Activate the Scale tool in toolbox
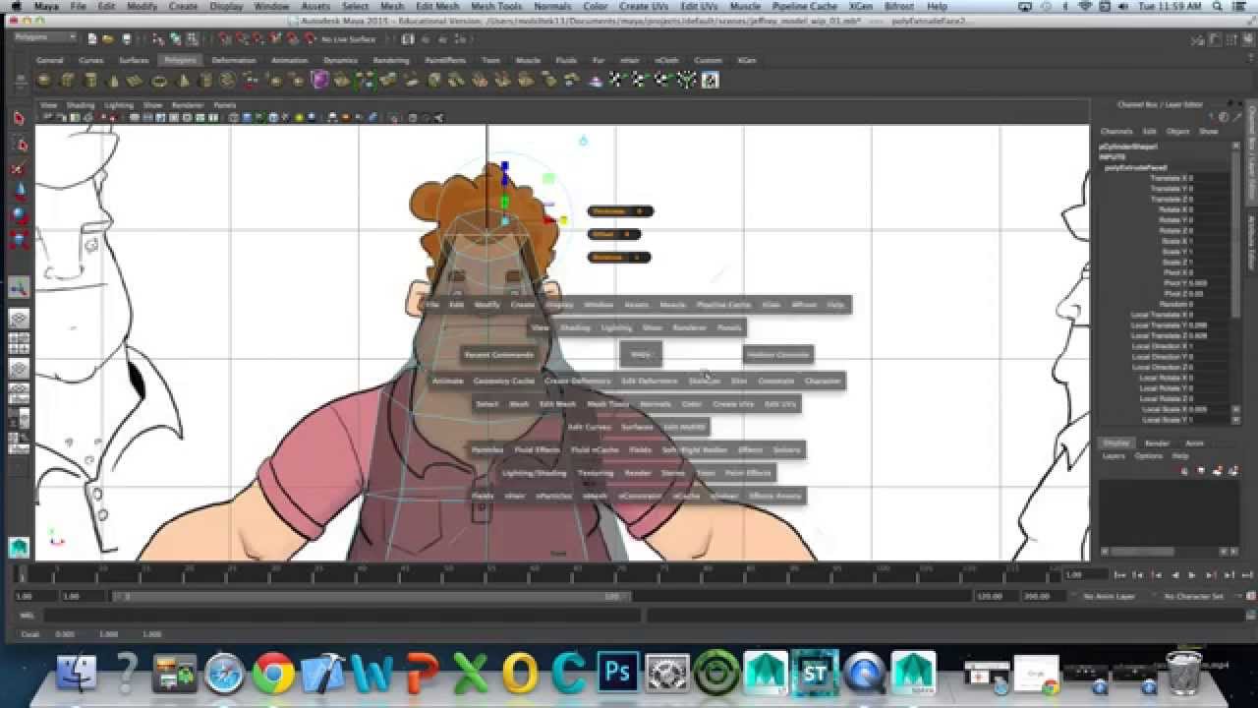 click(19, 239)
